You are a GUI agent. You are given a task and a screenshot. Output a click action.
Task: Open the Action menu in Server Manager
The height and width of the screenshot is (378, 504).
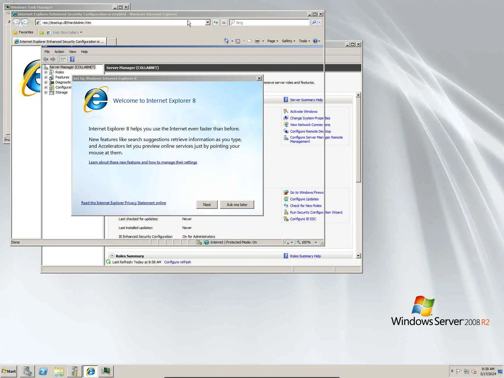tap(59, 52)
